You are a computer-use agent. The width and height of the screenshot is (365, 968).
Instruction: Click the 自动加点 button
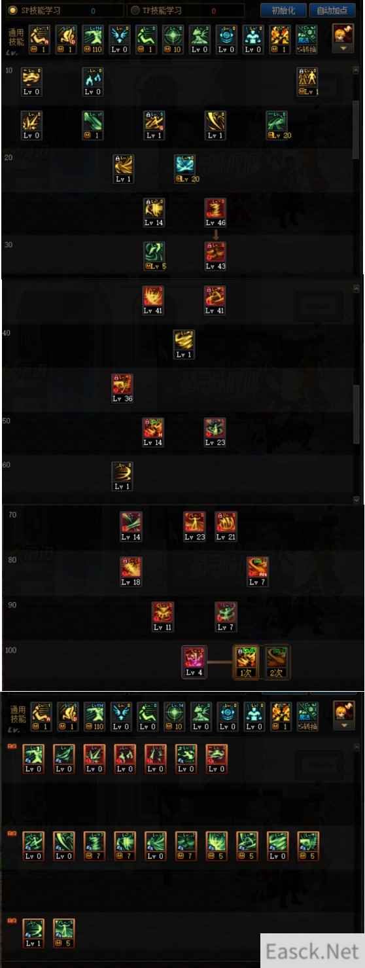pyautogui.click(x=332, y=10)
